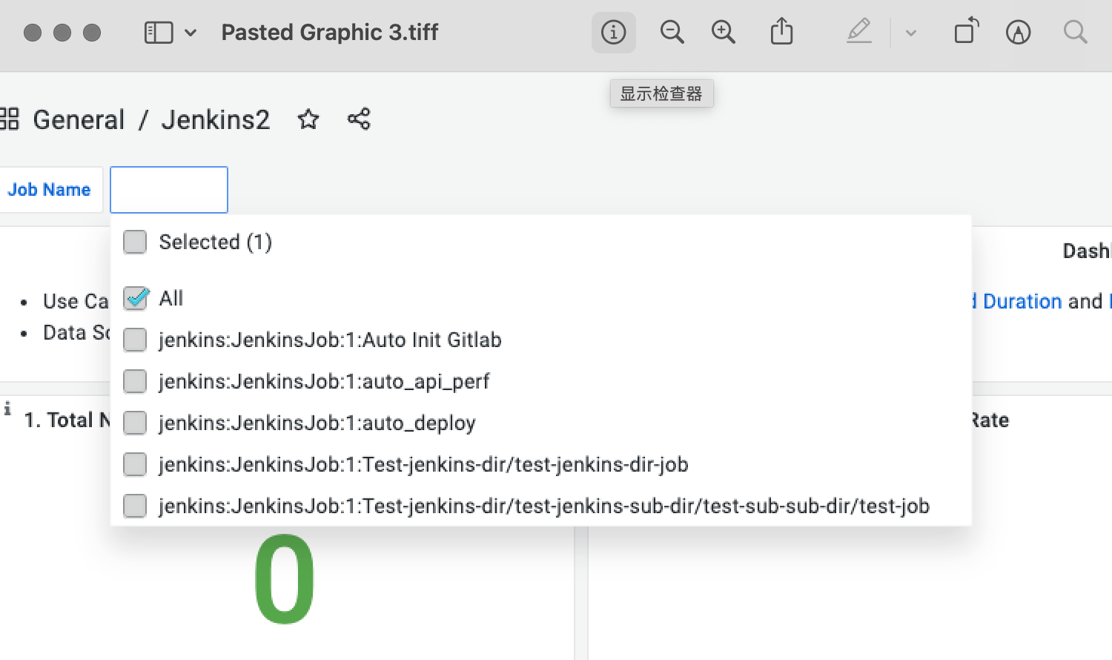1112x660 pixels.
Task: Uncheck the All option
Action: coord(136,298)
